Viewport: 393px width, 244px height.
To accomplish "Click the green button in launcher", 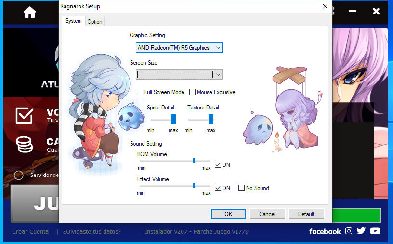I will [356, 216].
